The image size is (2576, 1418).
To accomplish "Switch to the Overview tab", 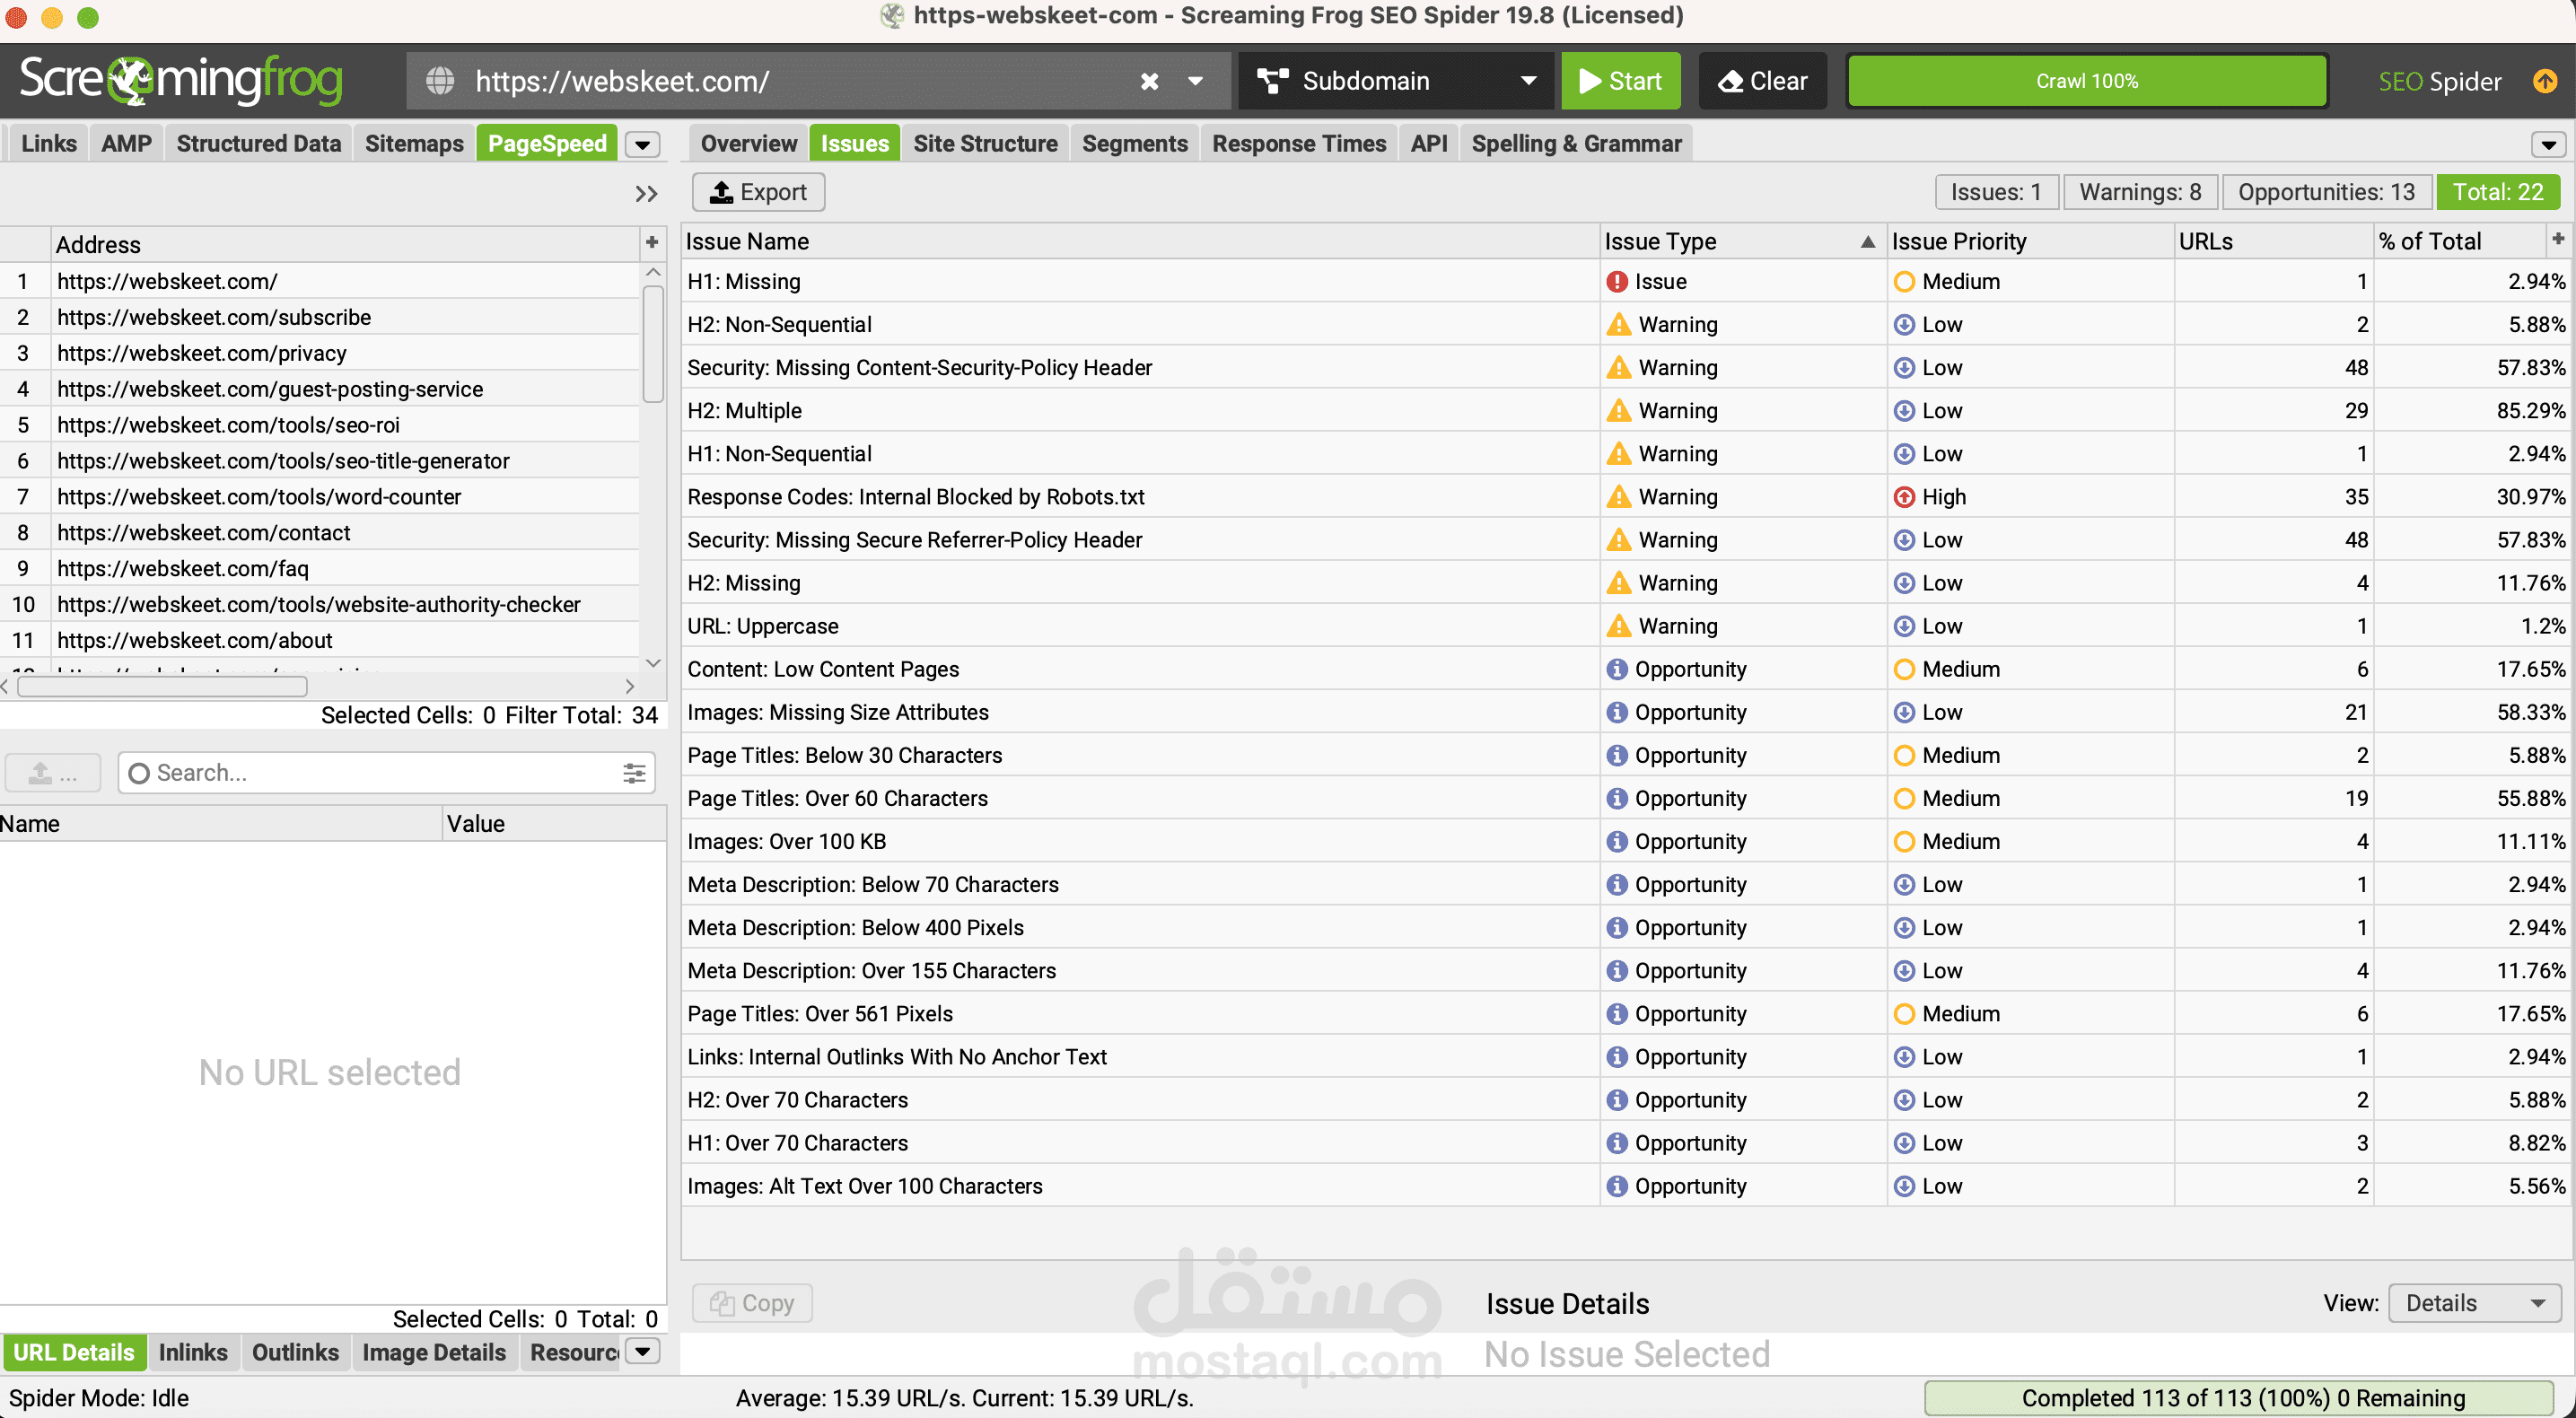I will [748, 144].
